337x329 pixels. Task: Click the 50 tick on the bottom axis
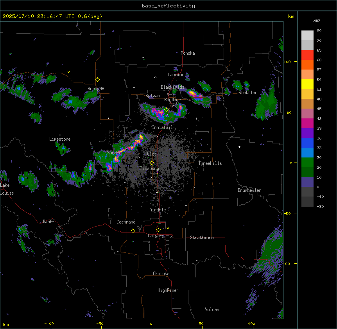pos(201,324)
